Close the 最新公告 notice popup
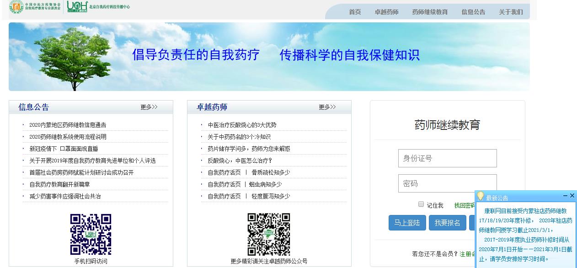This screenshot has width=577, height=268. (x=572, y=196)
